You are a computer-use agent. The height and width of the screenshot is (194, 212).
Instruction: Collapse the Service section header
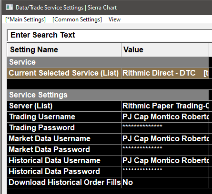(108, 62)
